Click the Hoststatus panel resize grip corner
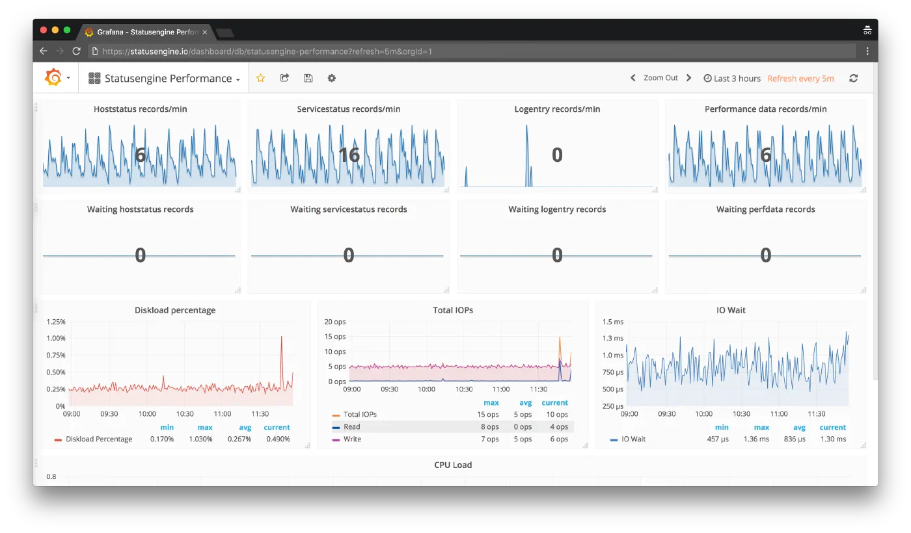Viewport: 911px width, 533px height. pyautogui.click(x=238, y=189)
